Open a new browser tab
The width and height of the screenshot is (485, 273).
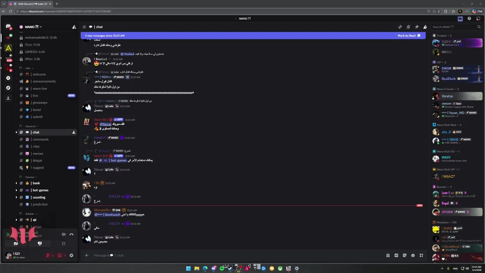pyautogui.click(x=57, y=4)
